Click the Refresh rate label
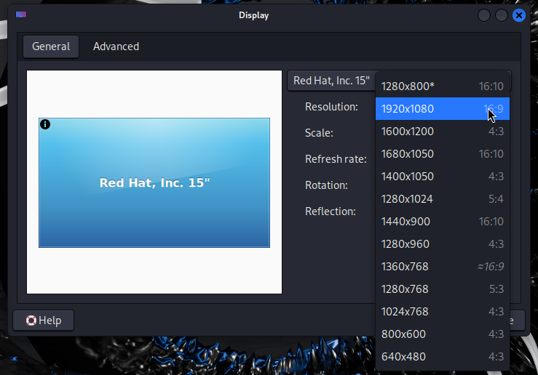The image size is (538, 375). [336, 159]
